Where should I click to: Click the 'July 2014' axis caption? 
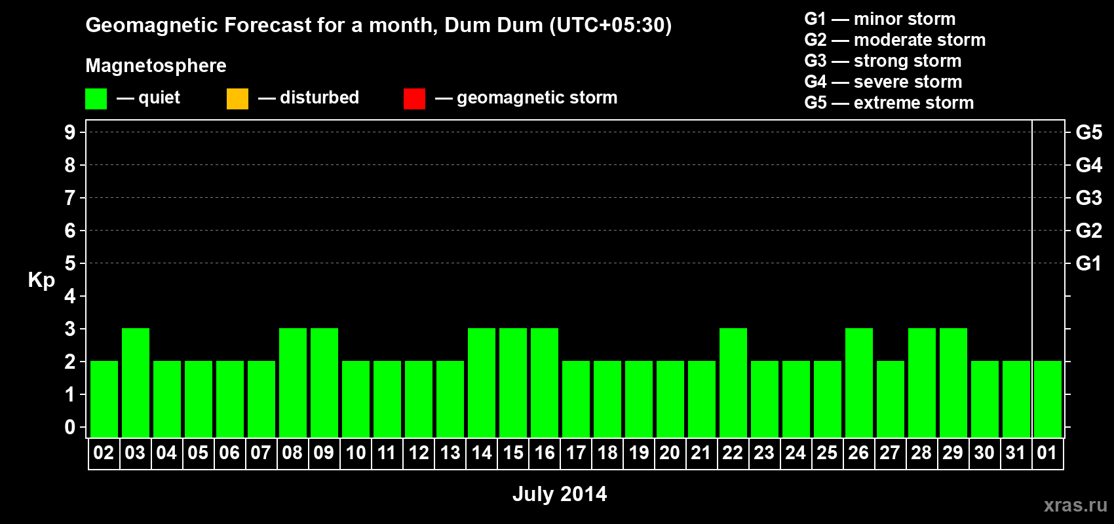[x=560, y=494]
